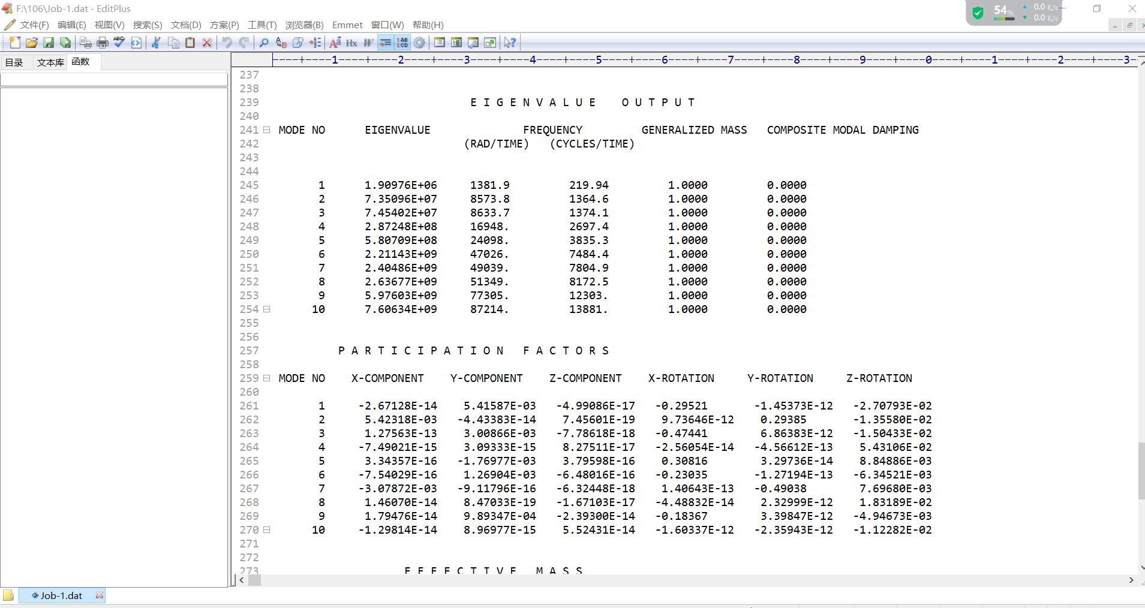
Task: Paste with the clipboard icon
Action: 190,43
